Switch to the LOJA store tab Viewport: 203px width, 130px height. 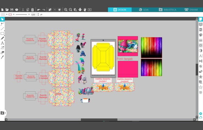[x=143, y=10]
